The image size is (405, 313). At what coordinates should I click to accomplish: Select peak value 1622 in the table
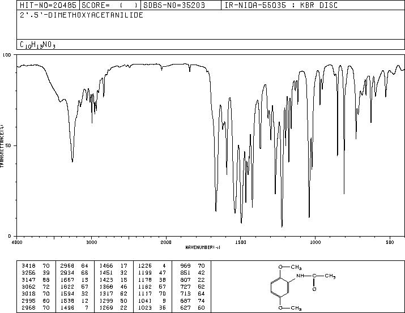click(x=67, y=286)
